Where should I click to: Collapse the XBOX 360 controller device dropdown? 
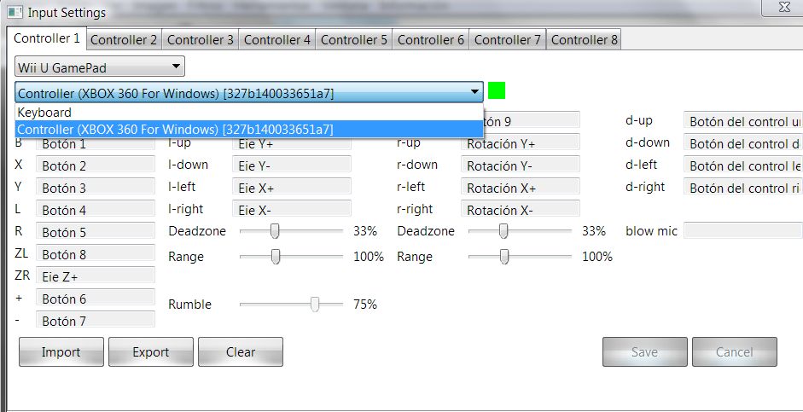[x=249, y=93]
